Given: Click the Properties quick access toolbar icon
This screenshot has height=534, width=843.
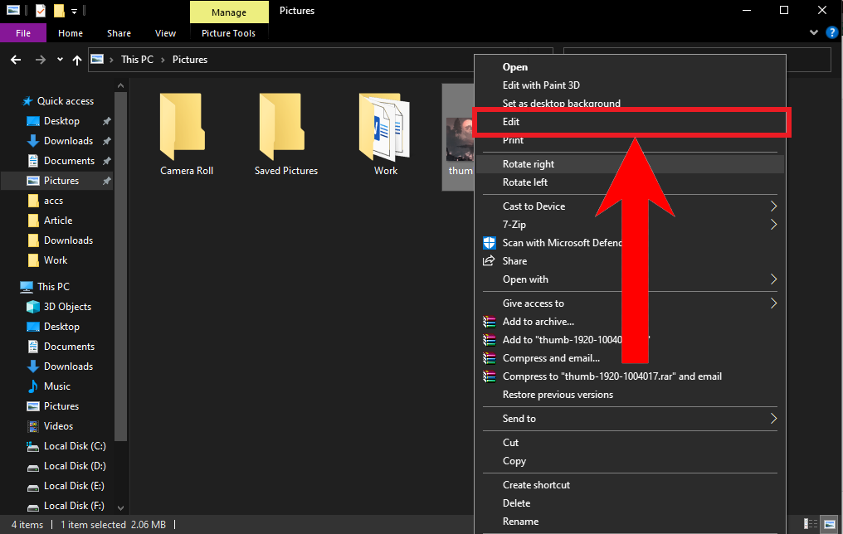Looking at the screenshot, I should (x=41, y=10).
